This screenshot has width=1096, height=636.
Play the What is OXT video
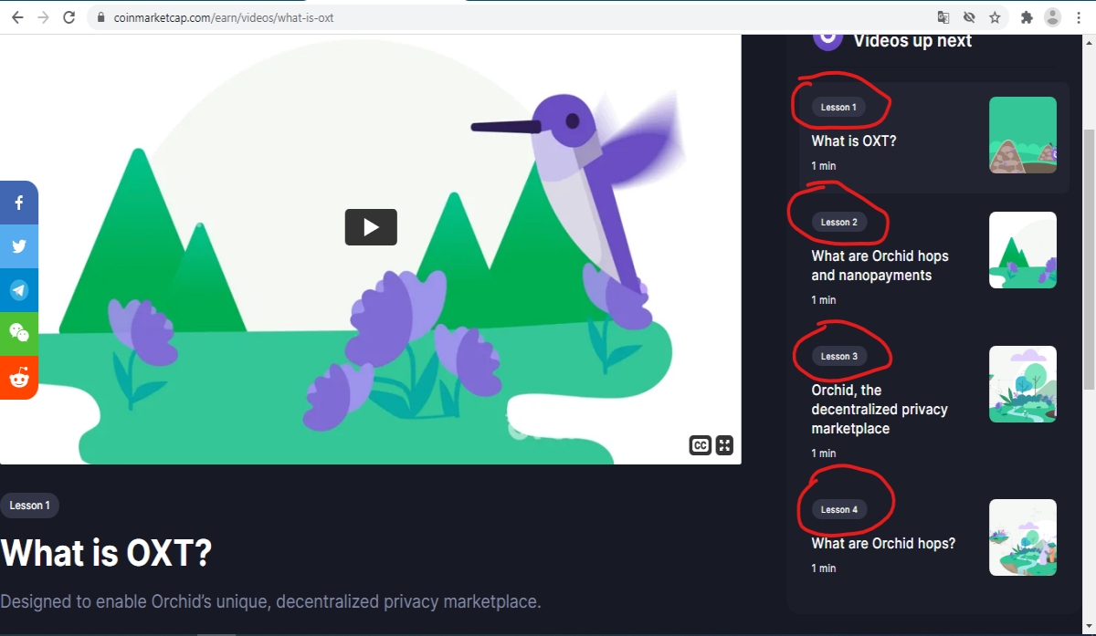point(371,227)
